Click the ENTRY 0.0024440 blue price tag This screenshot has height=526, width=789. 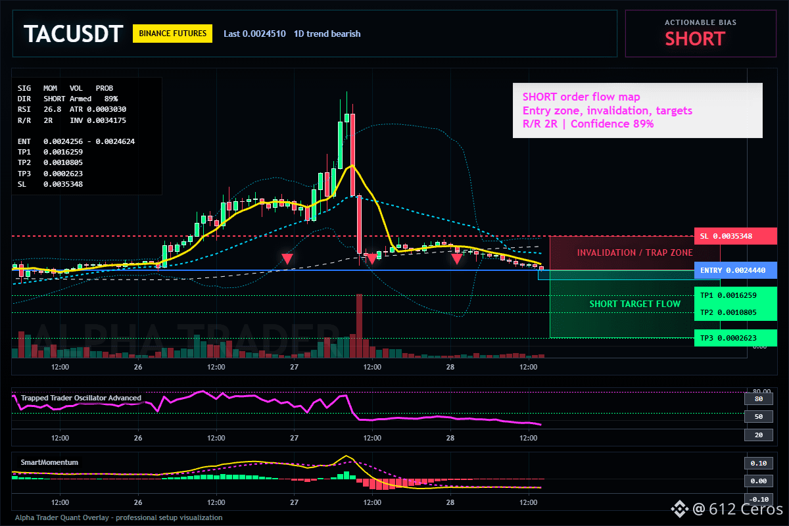(x=735, y=270)
